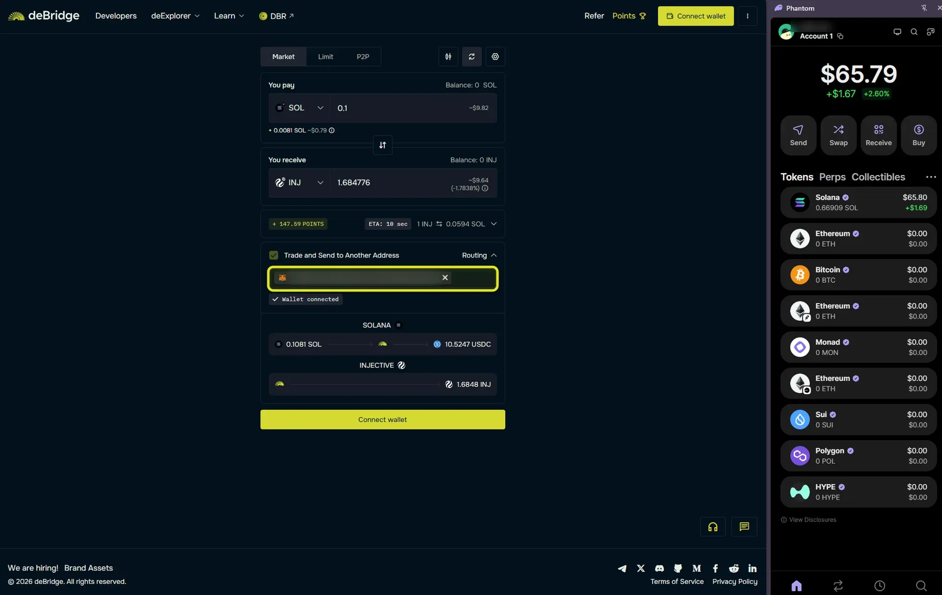This screenshot has width=942, height=595.
Task: Open the INJ token selector
Action: (x=299, y=183)
